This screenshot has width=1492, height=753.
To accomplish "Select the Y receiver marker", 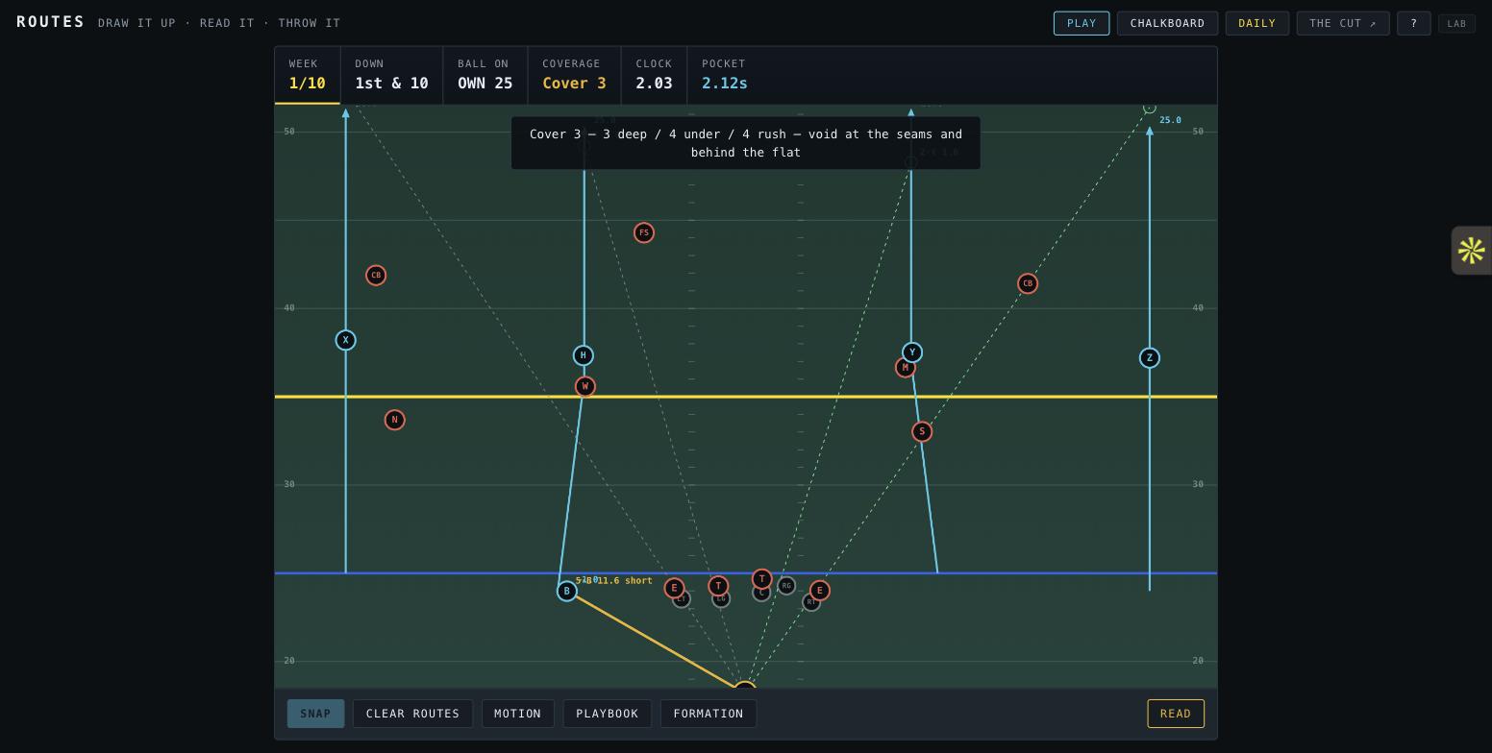I will coord(912,352).
